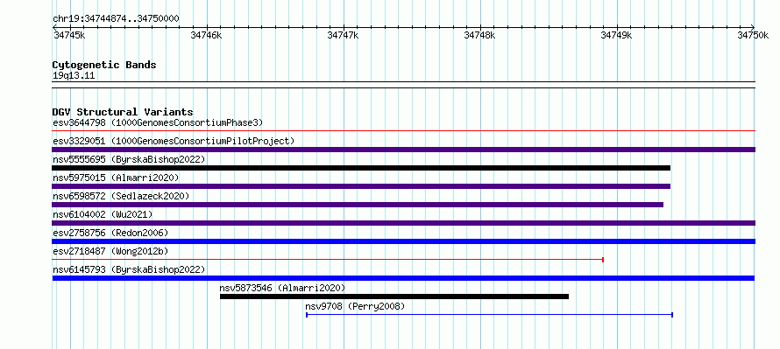Click the nsv5555695 black variant bar
780x349 pixels.
(361, 168)
